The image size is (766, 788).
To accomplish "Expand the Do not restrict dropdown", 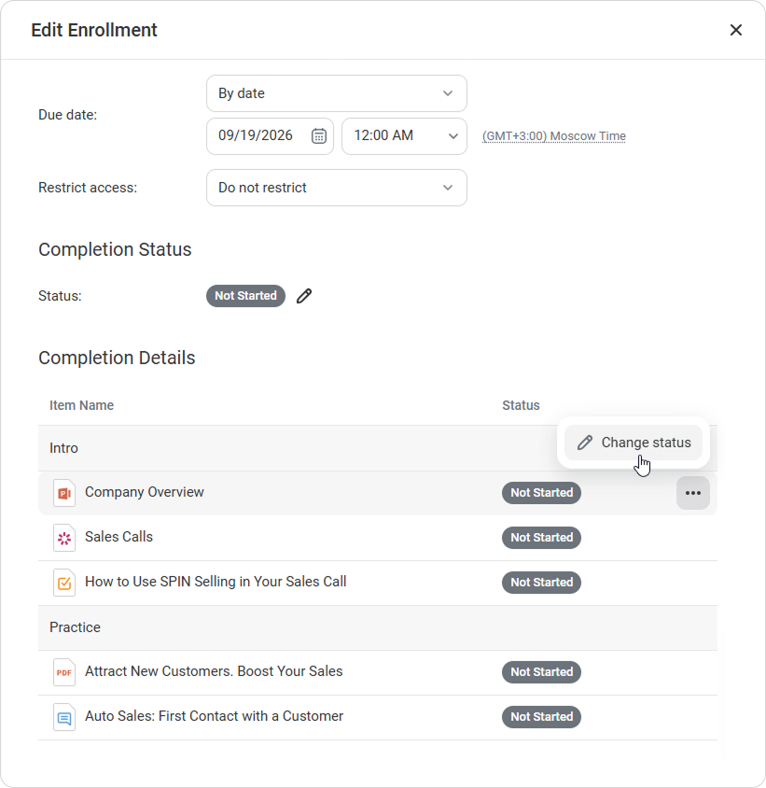I will click(336, 188).
